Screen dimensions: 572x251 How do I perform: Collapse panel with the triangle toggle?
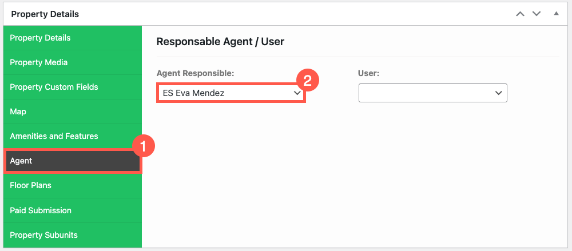[556, 14]
